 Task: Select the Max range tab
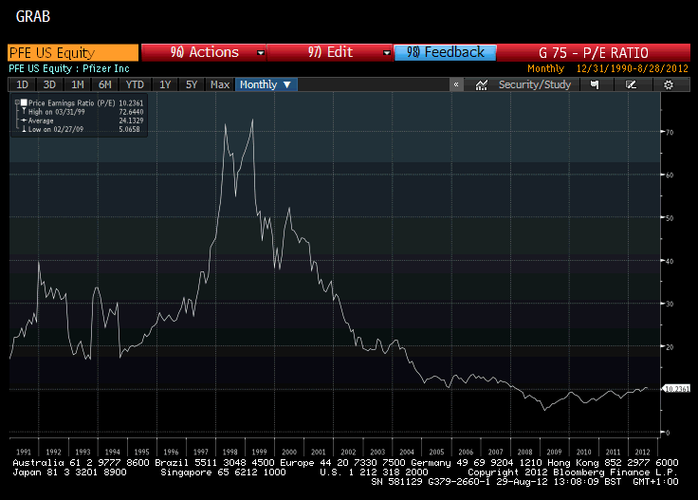click(220, 84)
